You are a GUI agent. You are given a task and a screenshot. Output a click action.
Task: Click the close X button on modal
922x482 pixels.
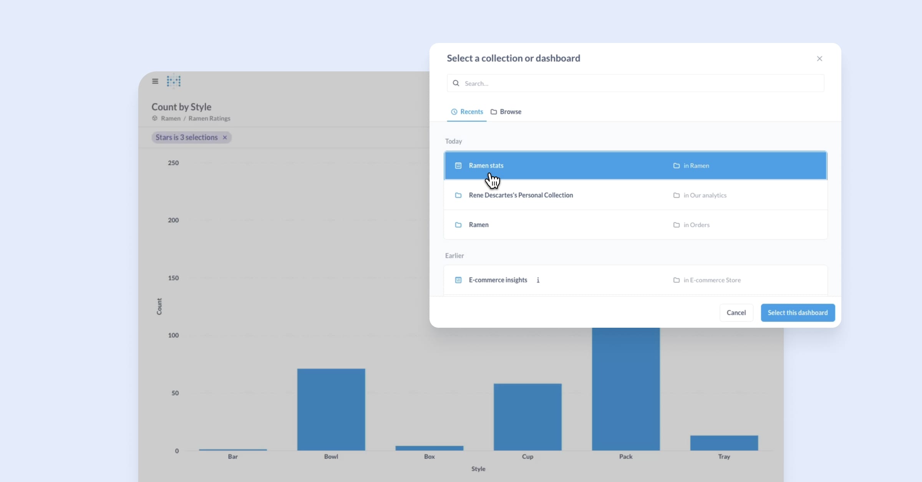pos(819,58)
